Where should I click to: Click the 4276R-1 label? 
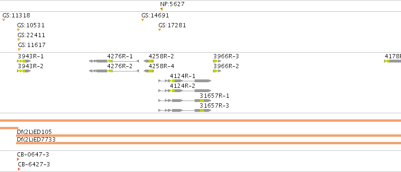[120, 56]
